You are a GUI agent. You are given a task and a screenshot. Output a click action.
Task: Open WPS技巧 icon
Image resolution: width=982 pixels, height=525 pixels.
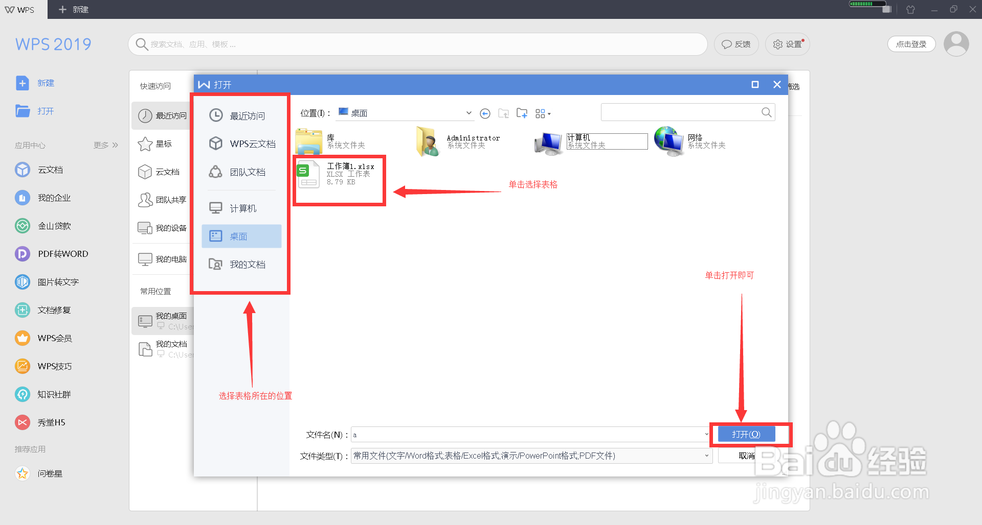pyautogui.click(x=23, y=366)
